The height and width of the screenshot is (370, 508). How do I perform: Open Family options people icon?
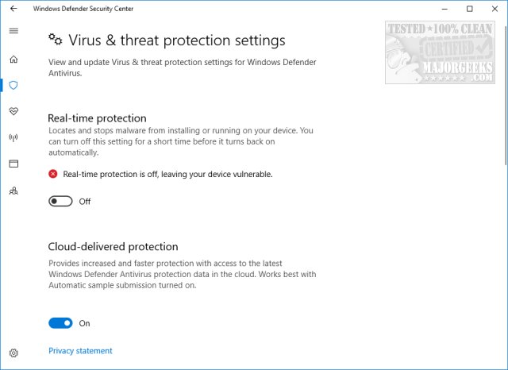[x=13, y=191]
